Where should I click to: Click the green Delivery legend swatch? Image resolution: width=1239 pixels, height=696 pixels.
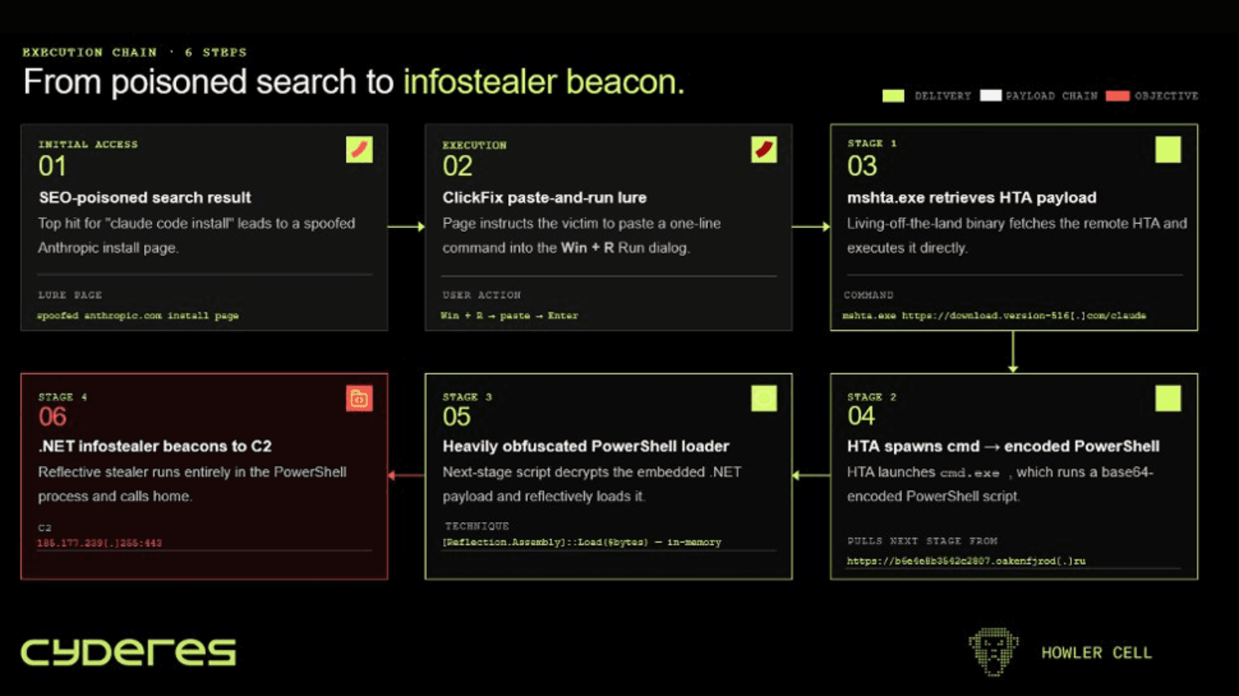click(x=893, y=96)
